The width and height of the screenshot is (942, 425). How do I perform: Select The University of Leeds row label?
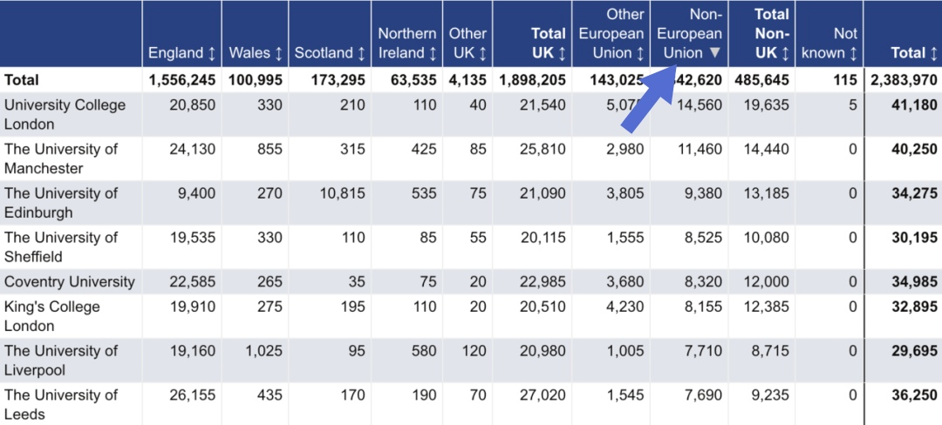(61, 405)
